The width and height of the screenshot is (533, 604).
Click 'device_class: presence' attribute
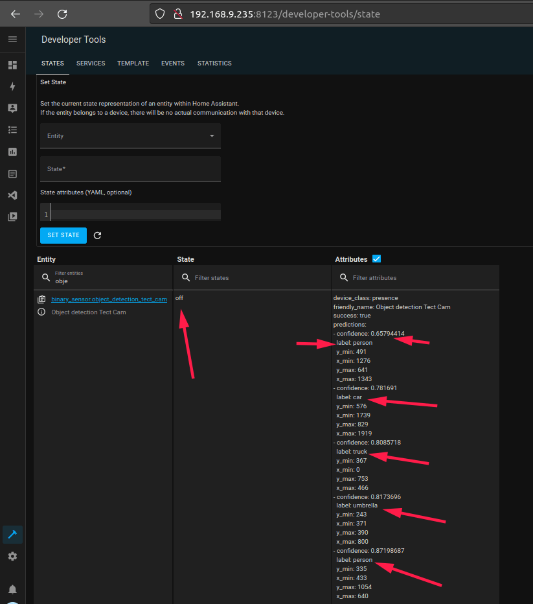366,298
